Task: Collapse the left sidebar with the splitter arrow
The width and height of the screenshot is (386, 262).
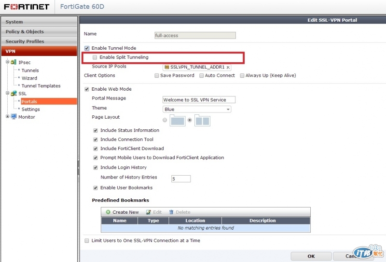Action: pyautogui.click(x=79, y=168)
